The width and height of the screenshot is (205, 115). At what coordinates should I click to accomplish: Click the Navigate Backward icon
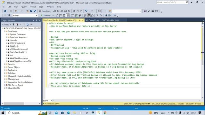[x=5, y=11]
